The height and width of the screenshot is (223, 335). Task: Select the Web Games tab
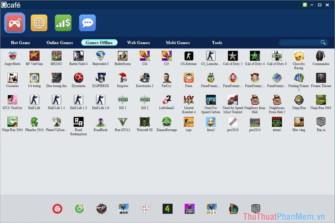pyautogui.click(x=138, y=42)
